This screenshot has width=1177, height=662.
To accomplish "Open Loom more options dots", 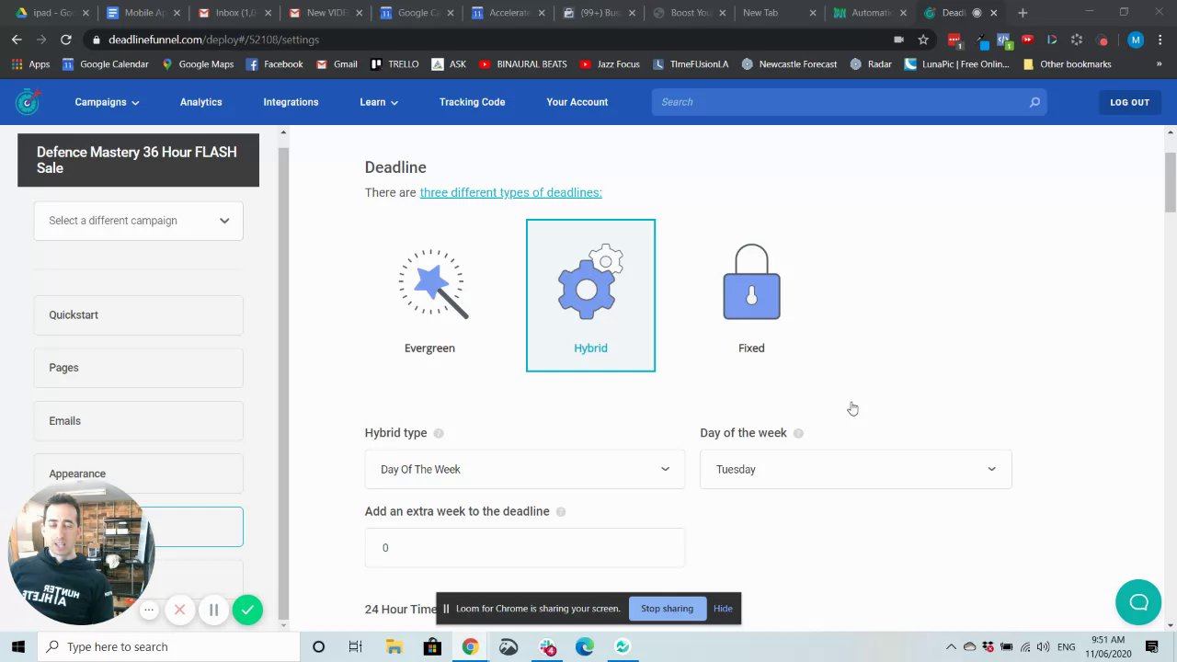I will click(149, 610).
